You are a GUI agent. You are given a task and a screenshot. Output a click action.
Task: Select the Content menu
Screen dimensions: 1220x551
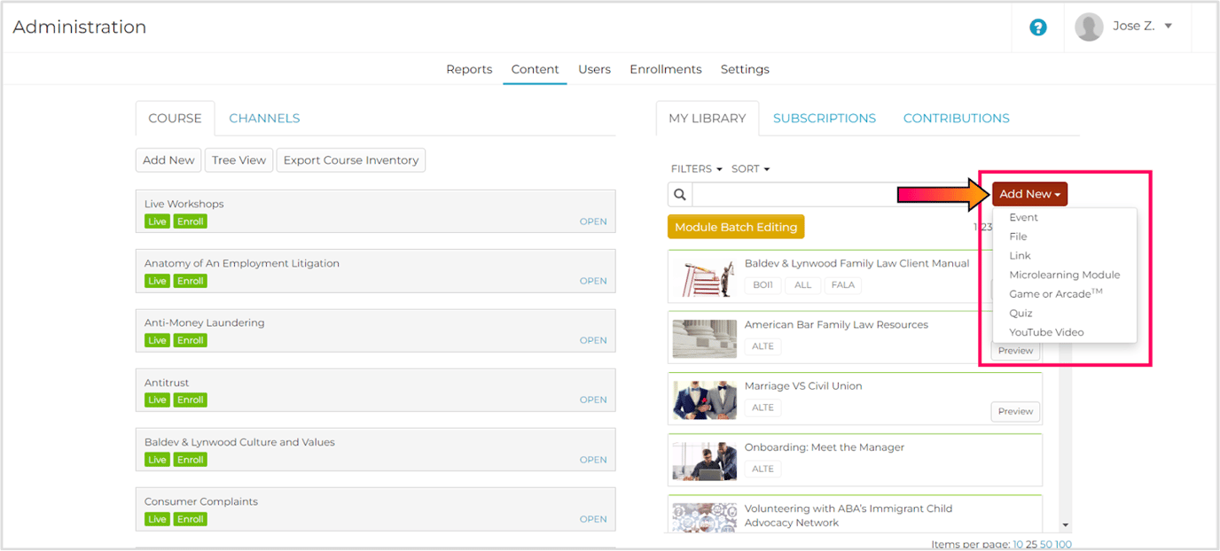535,69
